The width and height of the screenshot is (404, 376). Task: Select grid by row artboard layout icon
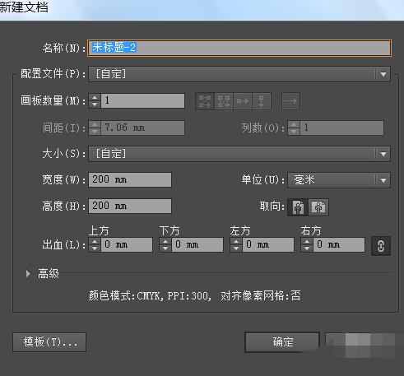205,101
